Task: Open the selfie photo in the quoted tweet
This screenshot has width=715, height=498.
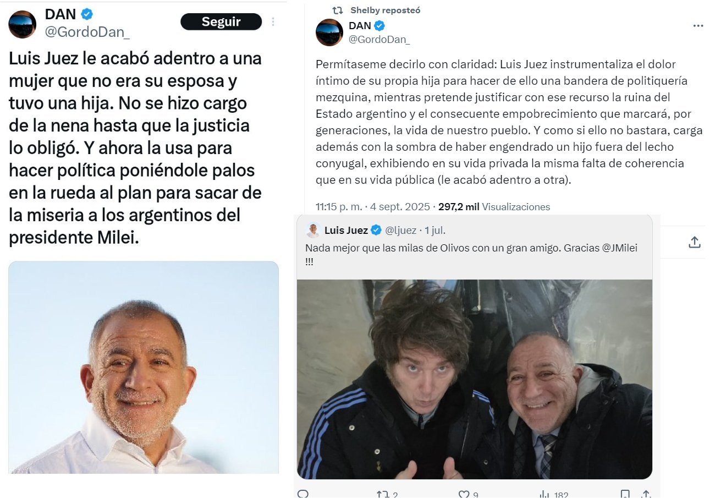Action: 475,379
